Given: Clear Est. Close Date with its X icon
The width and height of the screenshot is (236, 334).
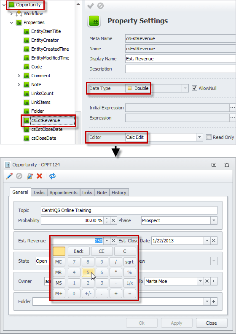Looking at the screenshot, I should tap(214, 241).
